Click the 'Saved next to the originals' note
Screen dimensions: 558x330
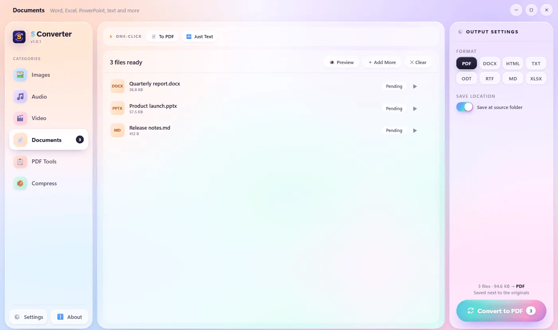pyautogui.click(x=501, y=293)
